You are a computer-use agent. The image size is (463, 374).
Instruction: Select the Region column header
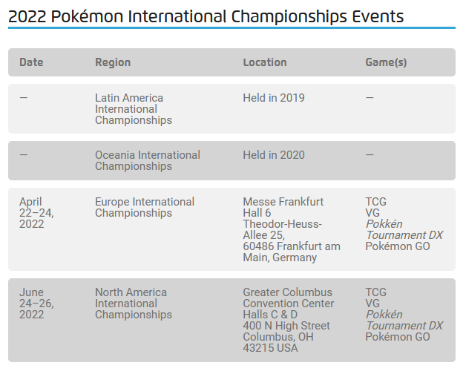(113, 62)
